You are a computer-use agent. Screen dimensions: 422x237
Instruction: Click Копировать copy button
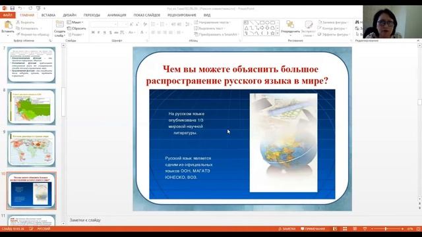pyautogui.click(x=28, y=28)
